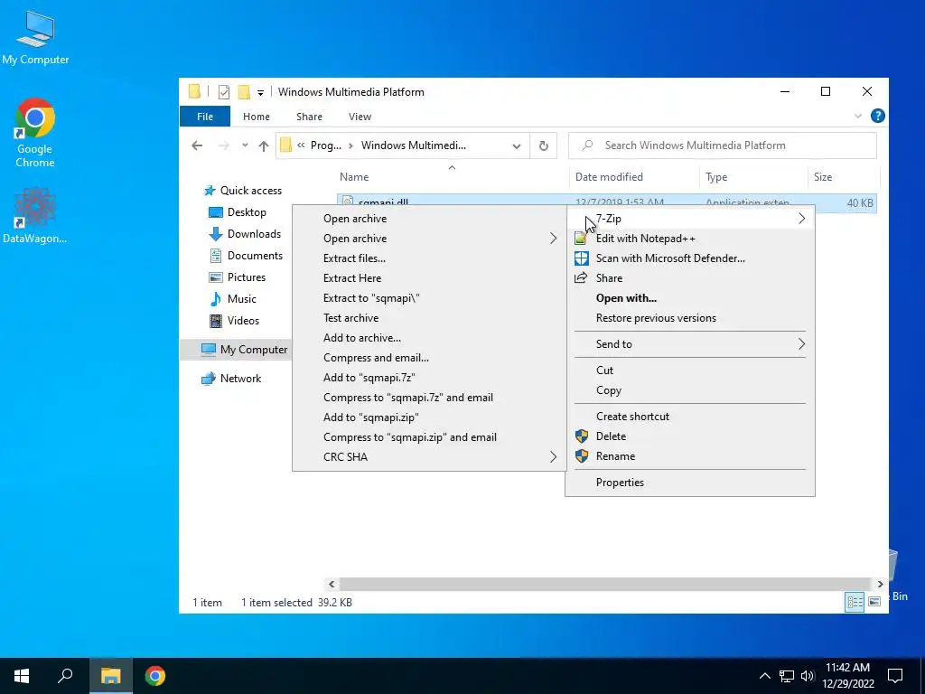The image size is (925, 694).
Task: Choose Restore previous versions
Action: coord(689,317)
